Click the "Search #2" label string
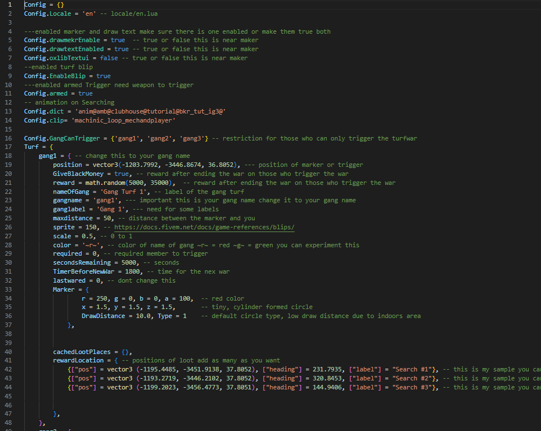Image resolution: width=541 pixels, height=431 pixels. [412, 379]
